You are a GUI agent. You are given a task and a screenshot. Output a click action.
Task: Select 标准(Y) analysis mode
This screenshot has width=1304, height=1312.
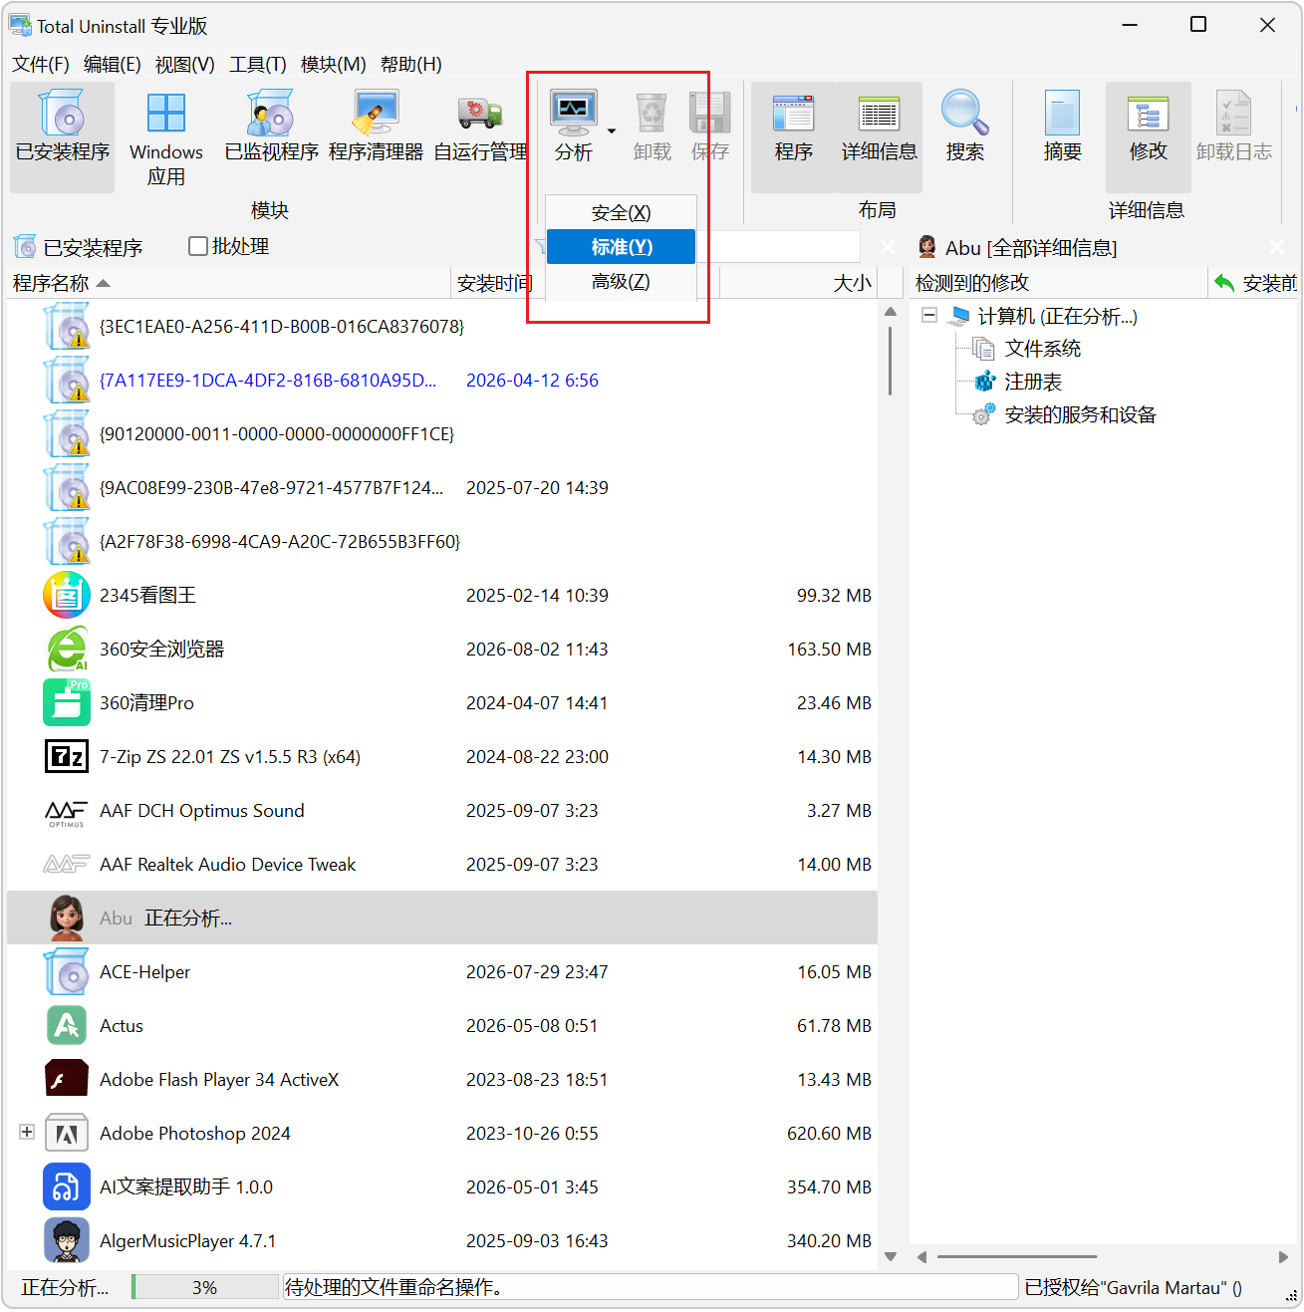point(621,246)
